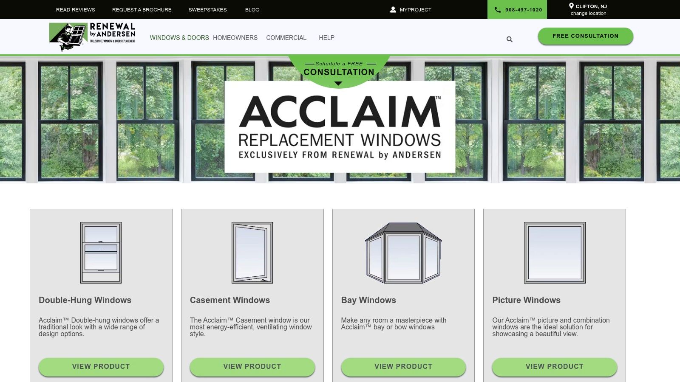This screenshot has width=680, height=382.
Task: Click the Casement Windows heading
Action: (x=230, y=300)
